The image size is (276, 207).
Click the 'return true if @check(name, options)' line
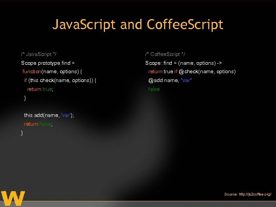tap(192, 72)
